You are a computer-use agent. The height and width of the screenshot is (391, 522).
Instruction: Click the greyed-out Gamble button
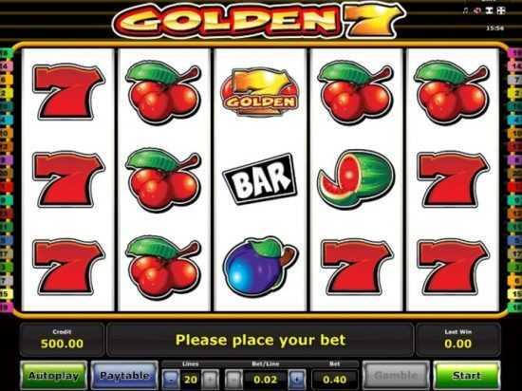click(396, 376)
